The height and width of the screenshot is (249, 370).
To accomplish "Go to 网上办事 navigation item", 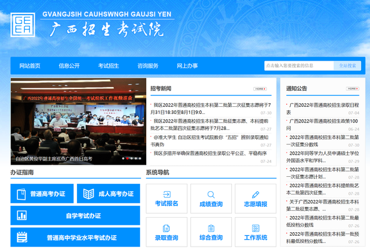I will 187,66.
